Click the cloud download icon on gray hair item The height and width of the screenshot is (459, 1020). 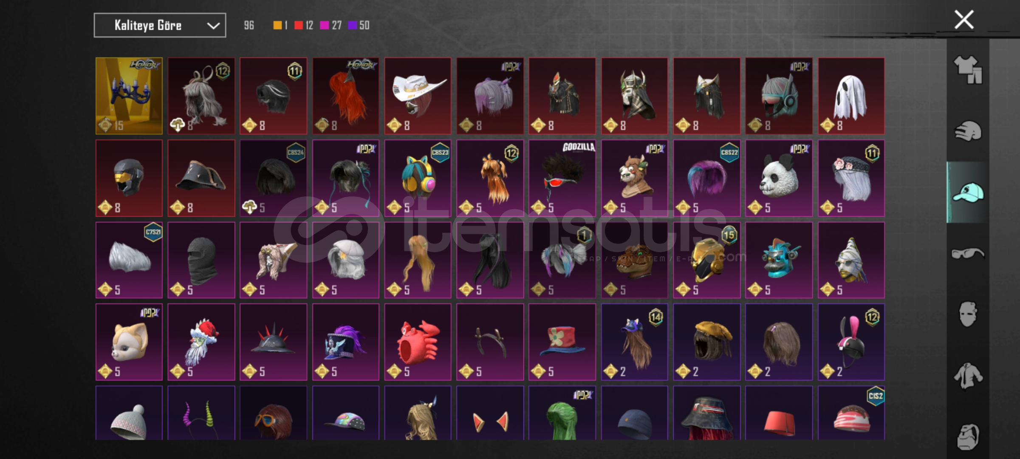pos(177,125)
